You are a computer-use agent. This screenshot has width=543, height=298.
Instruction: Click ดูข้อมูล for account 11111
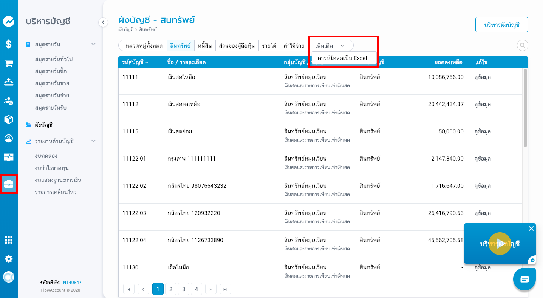coord(483,77)
